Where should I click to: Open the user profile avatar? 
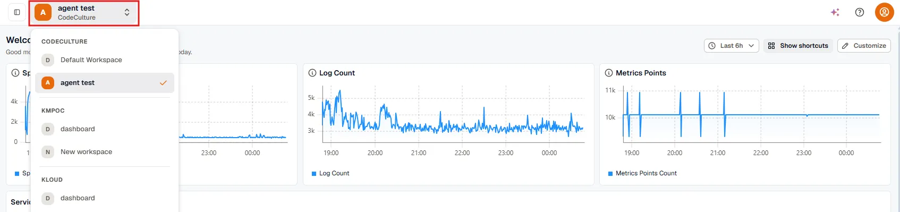pyautogui.click(x=884, y=12)
